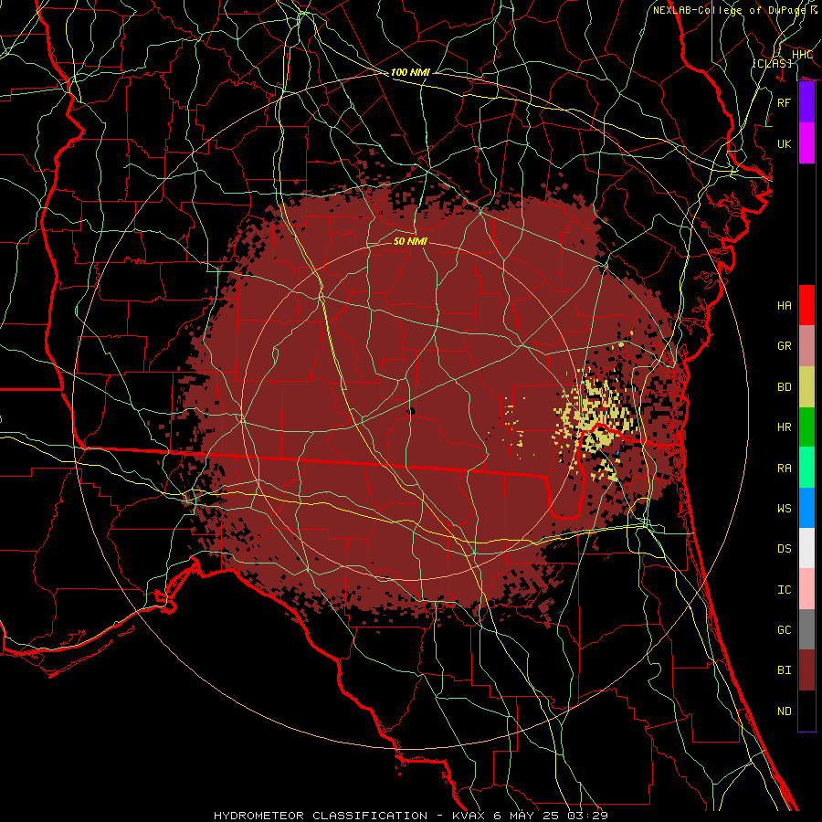Click the 50 NMI range ring label
822x822 pixels.
click(x=410, y=241)
